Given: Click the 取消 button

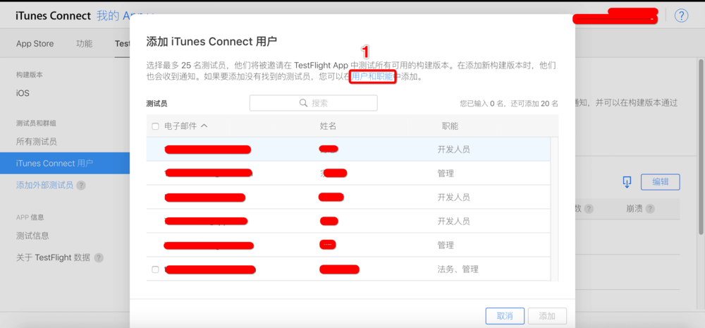Looking at the screenshot, I should tap(505, 316).
